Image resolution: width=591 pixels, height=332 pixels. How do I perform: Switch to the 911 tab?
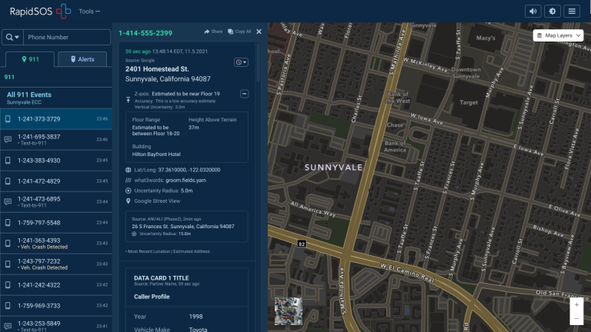30,59
